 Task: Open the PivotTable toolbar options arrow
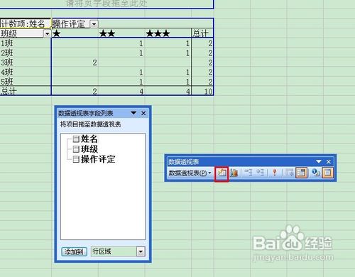[x=319, y=161]
